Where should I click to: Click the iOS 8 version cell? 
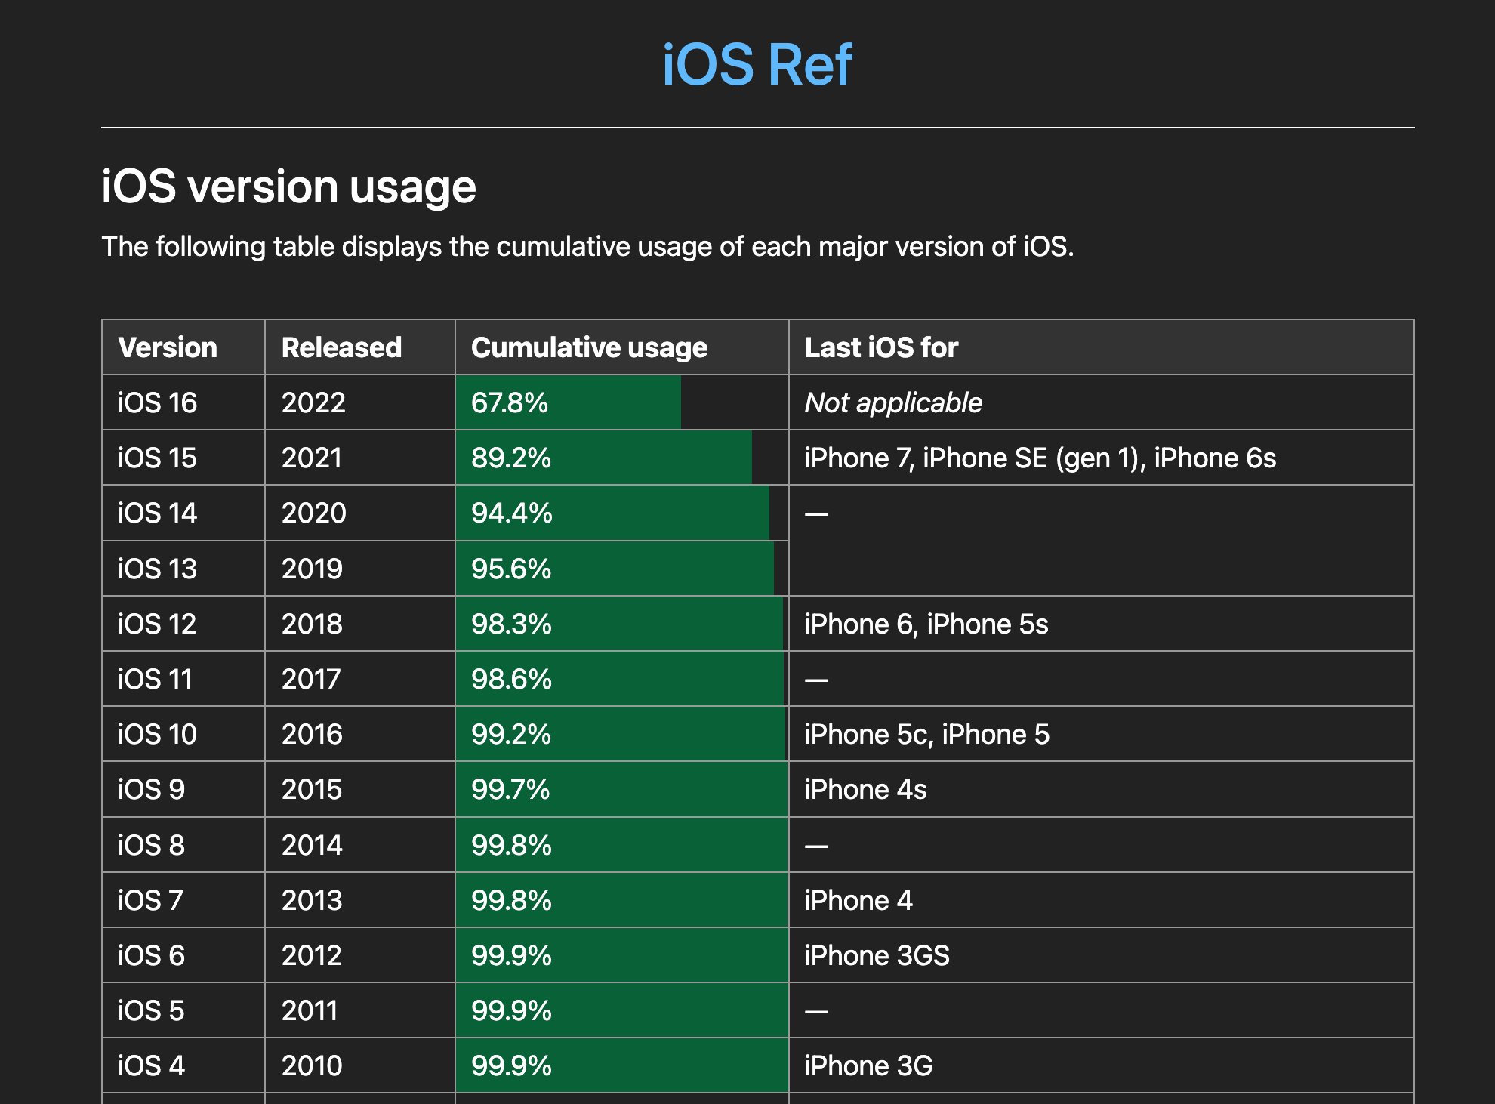pyautogui.click(x=183, y=845)
